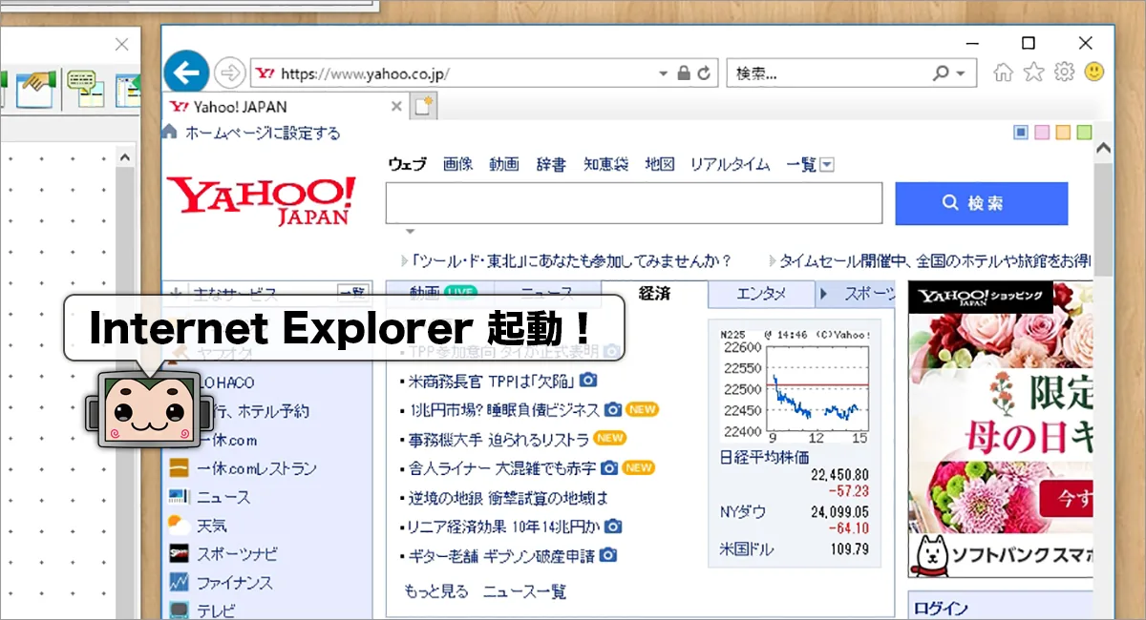Click camera icon beside 米商務長官 headline
Screen dimensions: 1146x620
coord(588,381)
